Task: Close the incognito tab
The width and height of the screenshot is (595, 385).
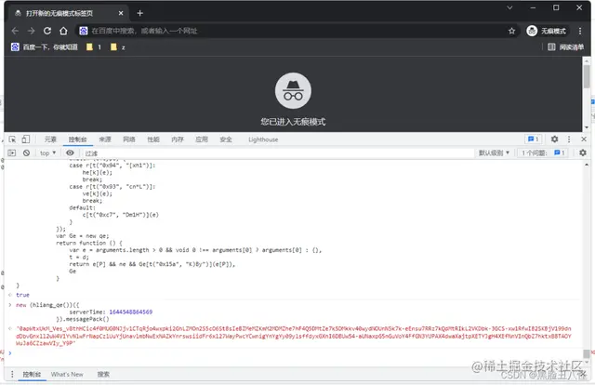Action: click(x=121, y=13)
